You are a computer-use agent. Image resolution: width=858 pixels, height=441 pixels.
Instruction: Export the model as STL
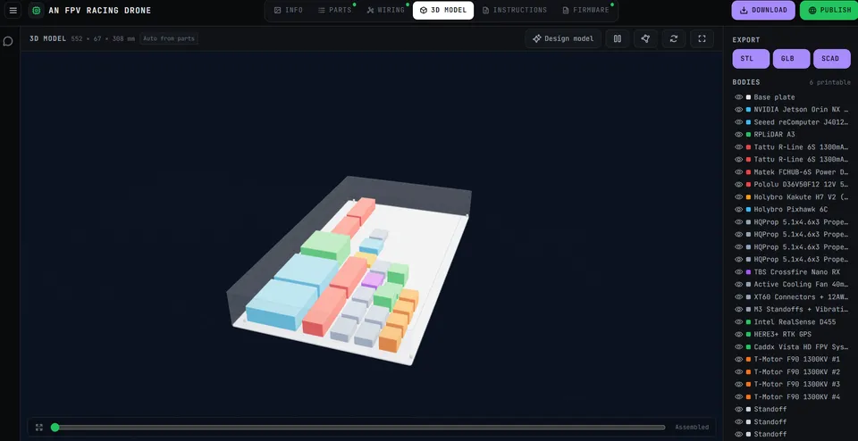coord(751,58)
